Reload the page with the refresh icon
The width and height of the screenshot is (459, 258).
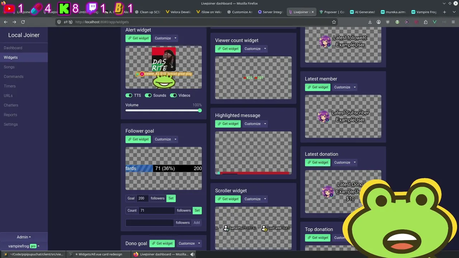click(x=23, y=22)
